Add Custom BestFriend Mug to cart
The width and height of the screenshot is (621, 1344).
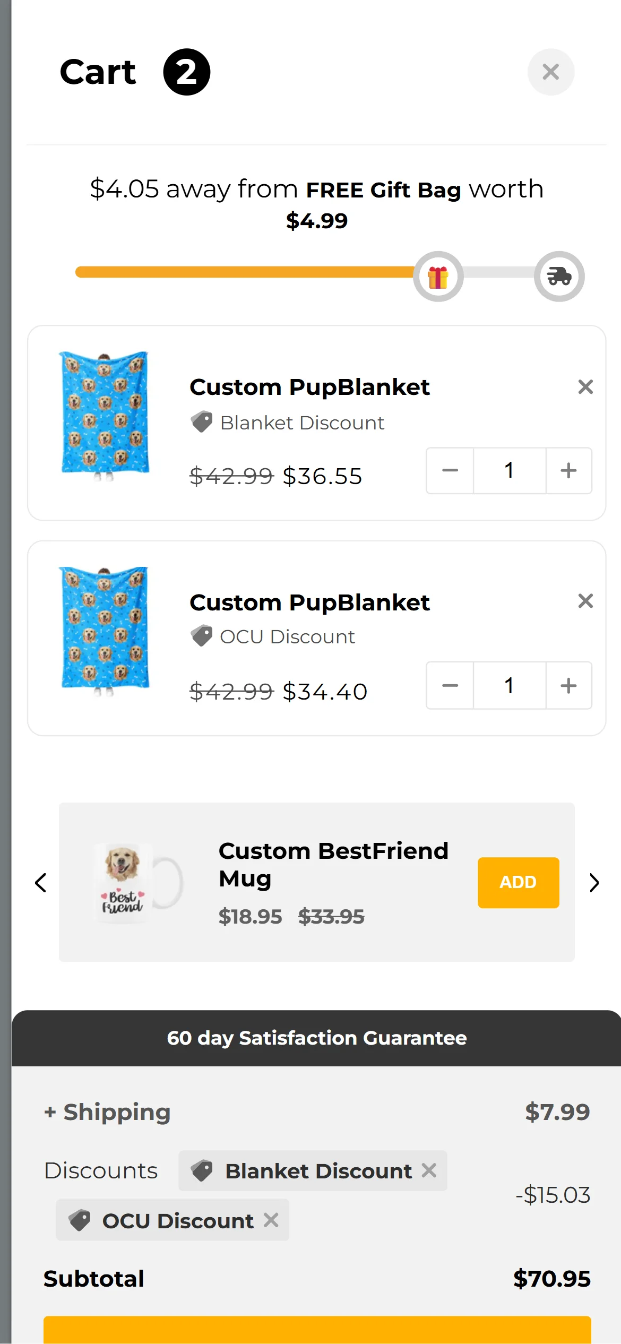coord(518,882)
